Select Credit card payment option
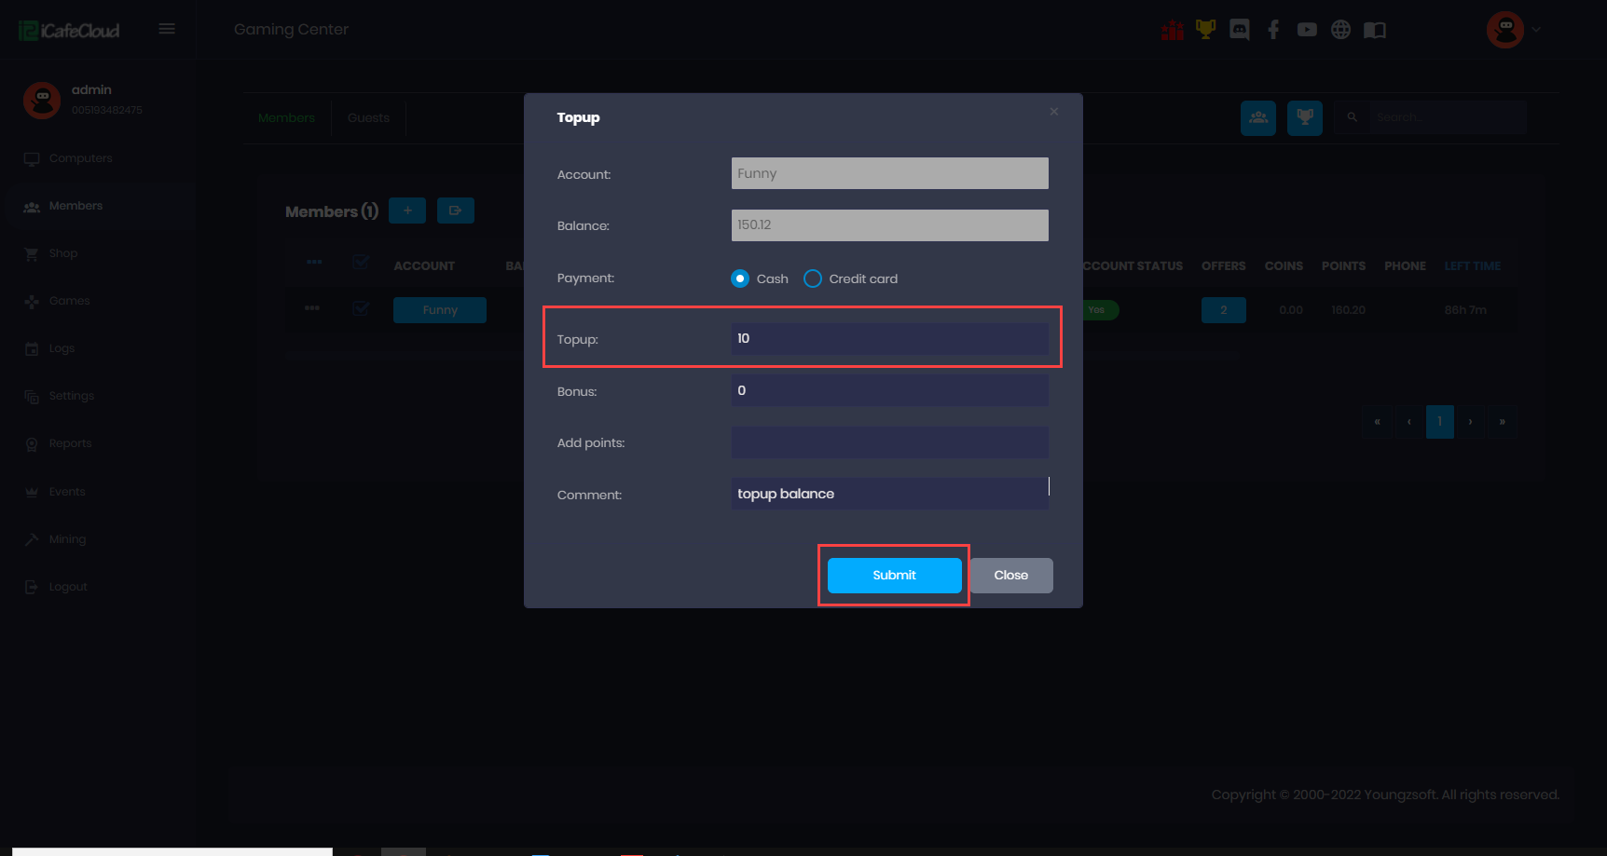 pos(813,279)
